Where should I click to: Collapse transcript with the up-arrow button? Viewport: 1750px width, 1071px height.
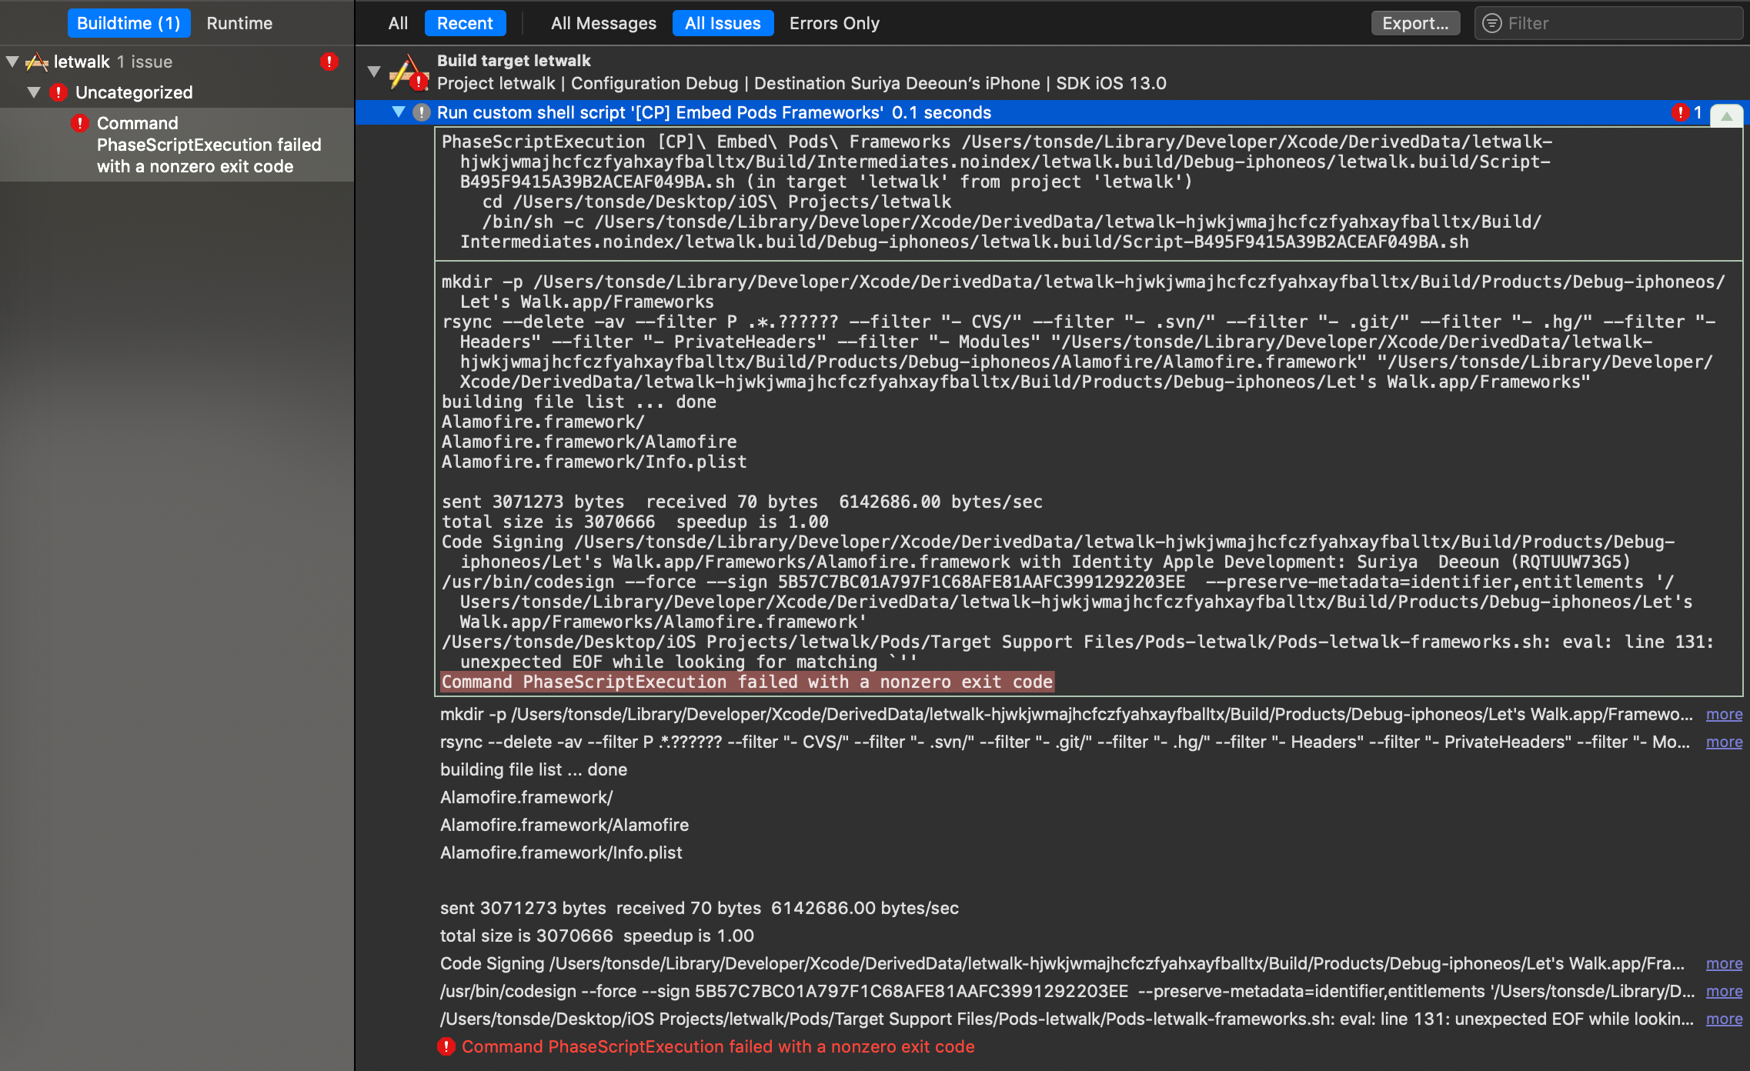(1727, 115)
